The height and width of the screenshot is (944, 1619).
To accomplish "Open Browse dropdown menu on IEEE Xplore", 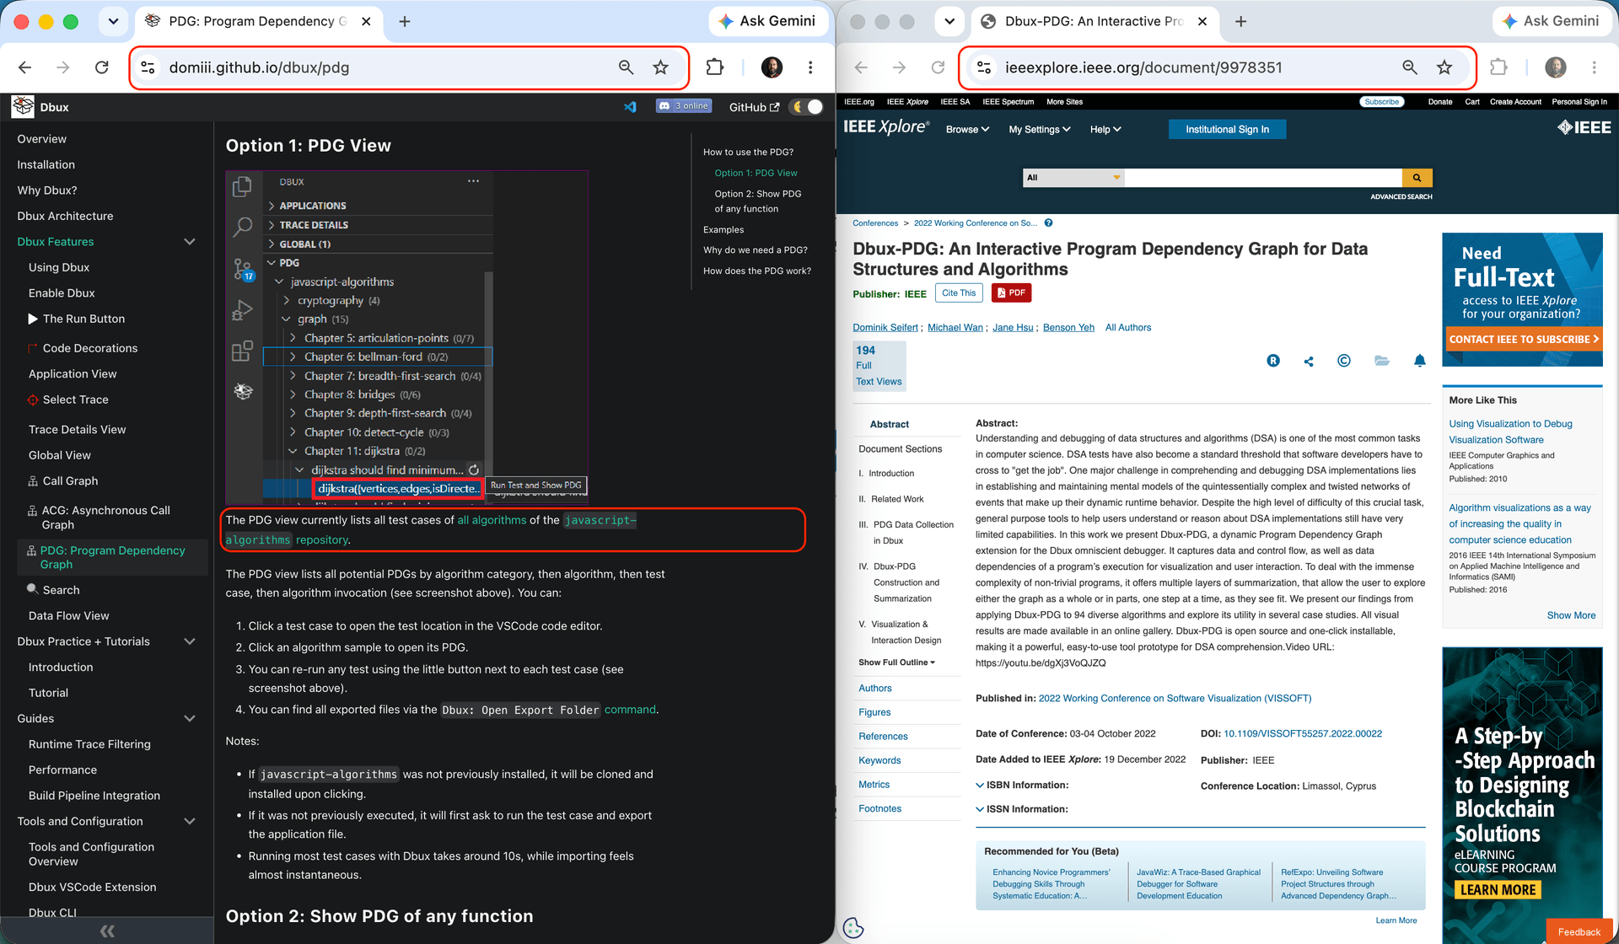I will pyautogui.click(x=967, y=130).
